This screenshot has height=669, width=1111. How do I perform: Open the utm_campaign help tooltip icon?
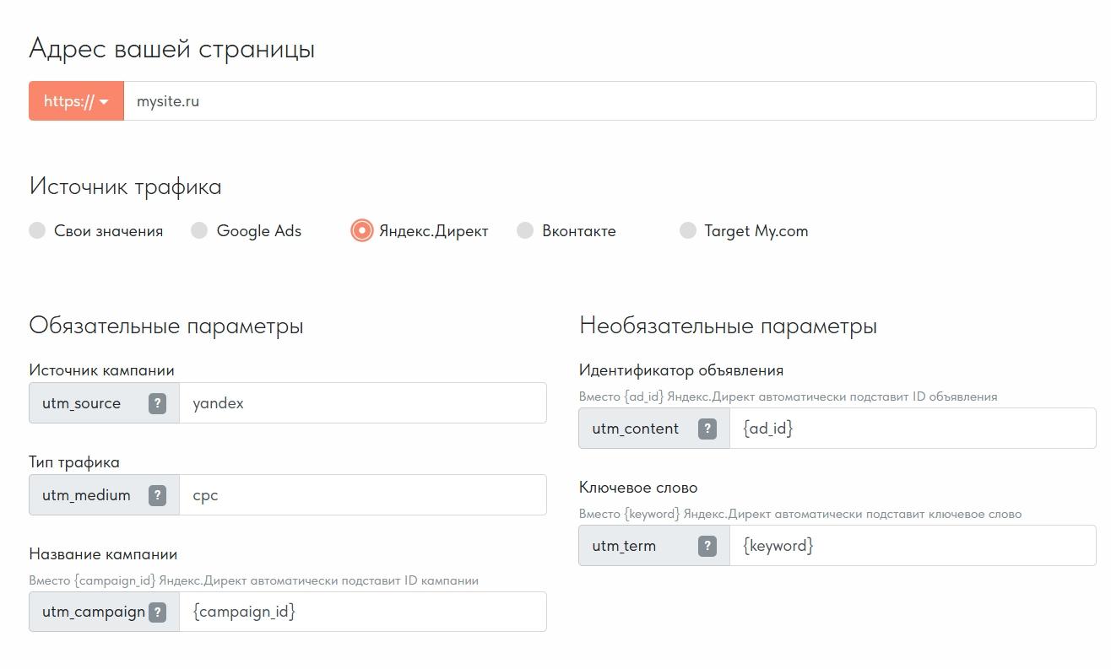tap(157, 612)
